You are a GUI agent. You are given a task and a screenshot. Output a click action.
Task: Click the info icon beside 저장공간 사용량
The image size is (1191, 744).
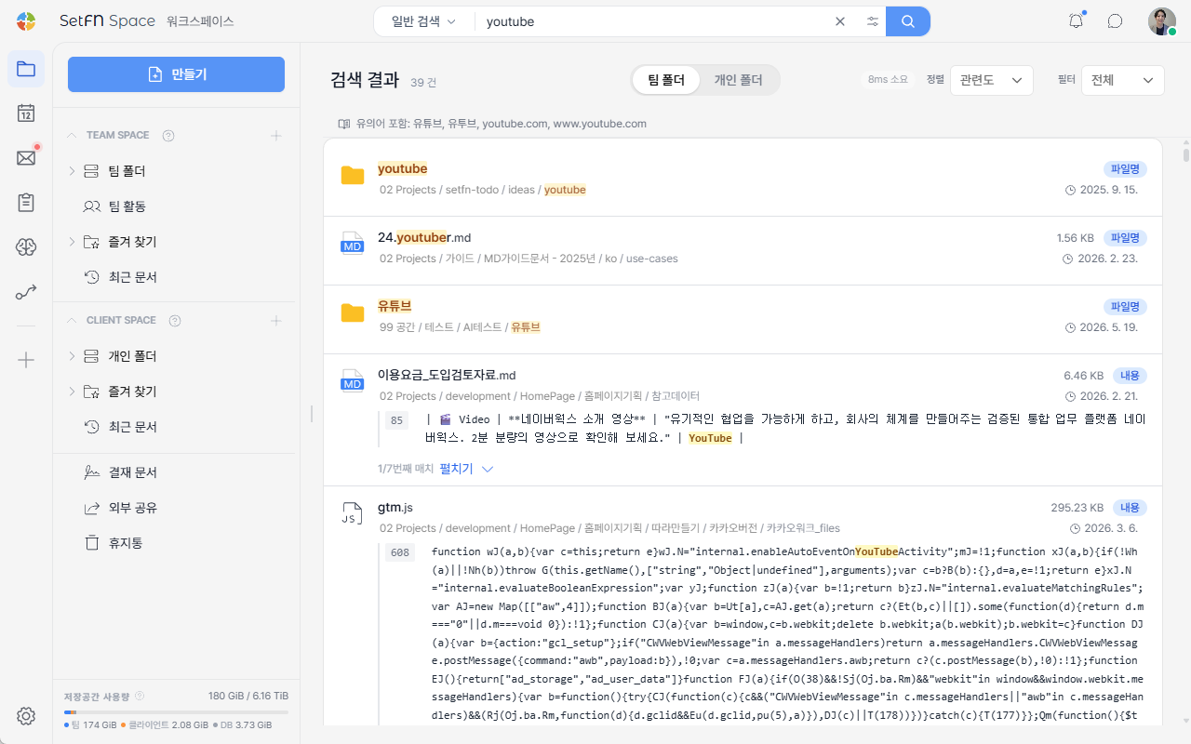point(140,696)
